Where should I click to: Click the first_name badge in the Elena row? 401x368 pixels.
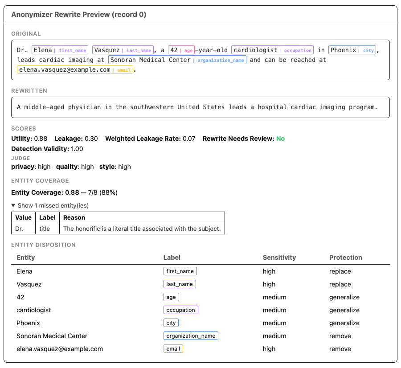coord(180,271)
